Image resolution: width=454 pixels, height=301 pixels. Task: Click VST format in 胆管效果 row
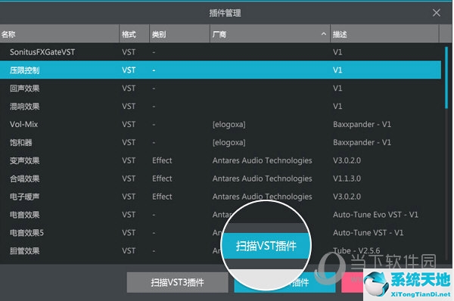129,250
